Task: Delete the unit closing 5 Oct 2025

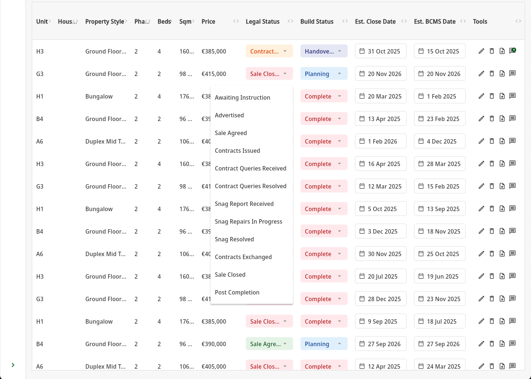Action: click(x=492, y=209)
